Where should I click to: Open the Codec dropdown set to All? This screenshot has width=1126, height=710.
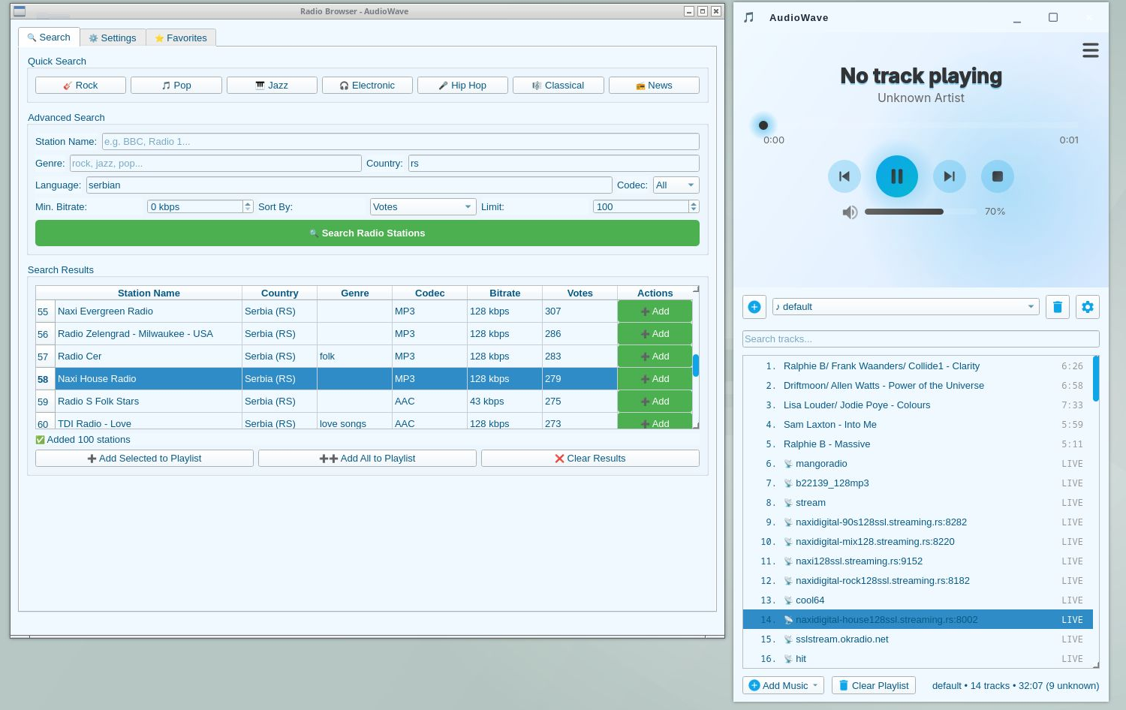pyautogui.click(x=676, y=185)
